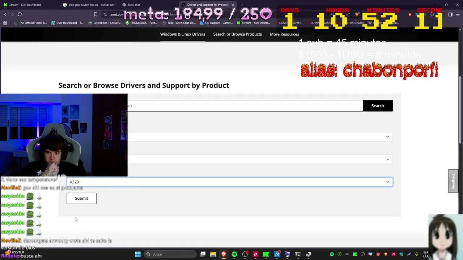Open the More Resources nav item
This screenshot has height=260, width=463.
coord(284,34)
